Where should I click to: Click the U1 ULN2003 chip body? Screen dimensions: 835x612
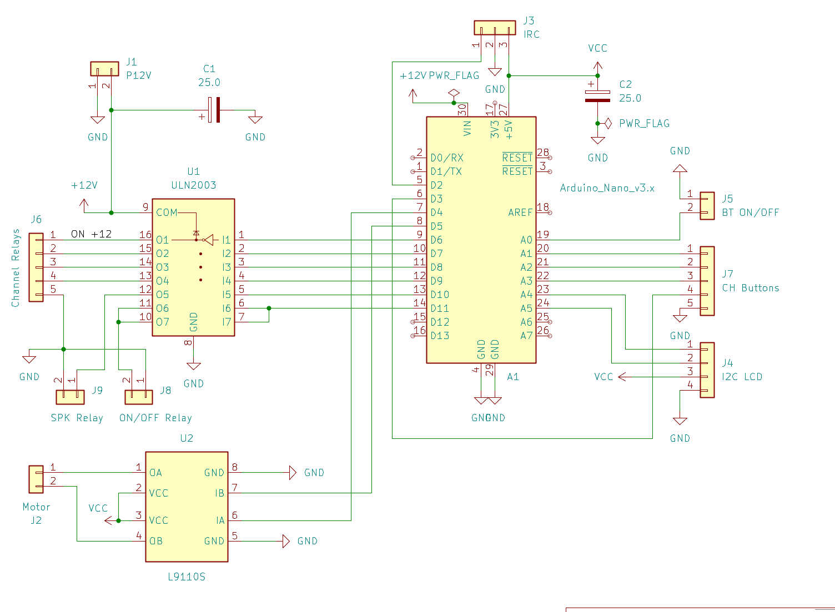(193, 267)
